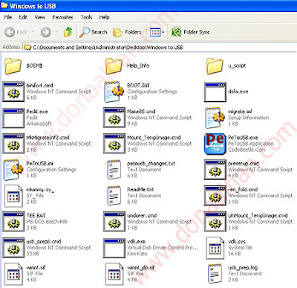This screenshot has width=297, height=288.
Task: Select the Fedit.exe program icon
Action: click(x=13, y=118)
